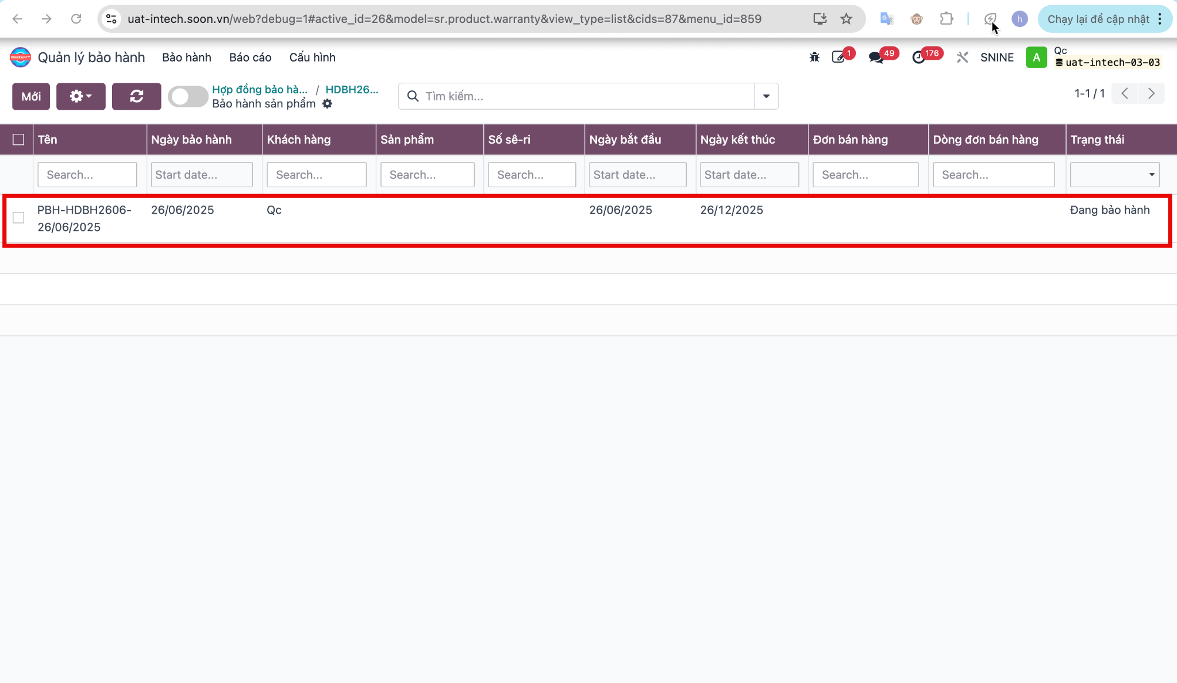Open the chat messages icon with 49 badge
The image size is (1177, 683).
coord(876,57)
